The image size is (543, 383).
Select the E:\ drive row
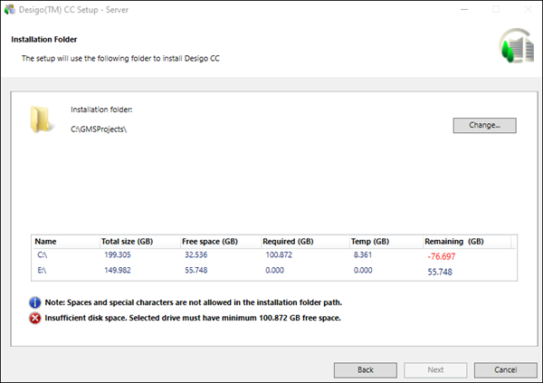(43, 270)
